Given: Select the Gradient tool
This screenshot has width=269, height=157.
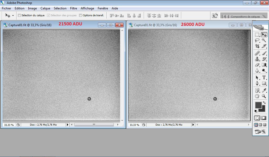Looking at the screenshot, I should point(264,65).
